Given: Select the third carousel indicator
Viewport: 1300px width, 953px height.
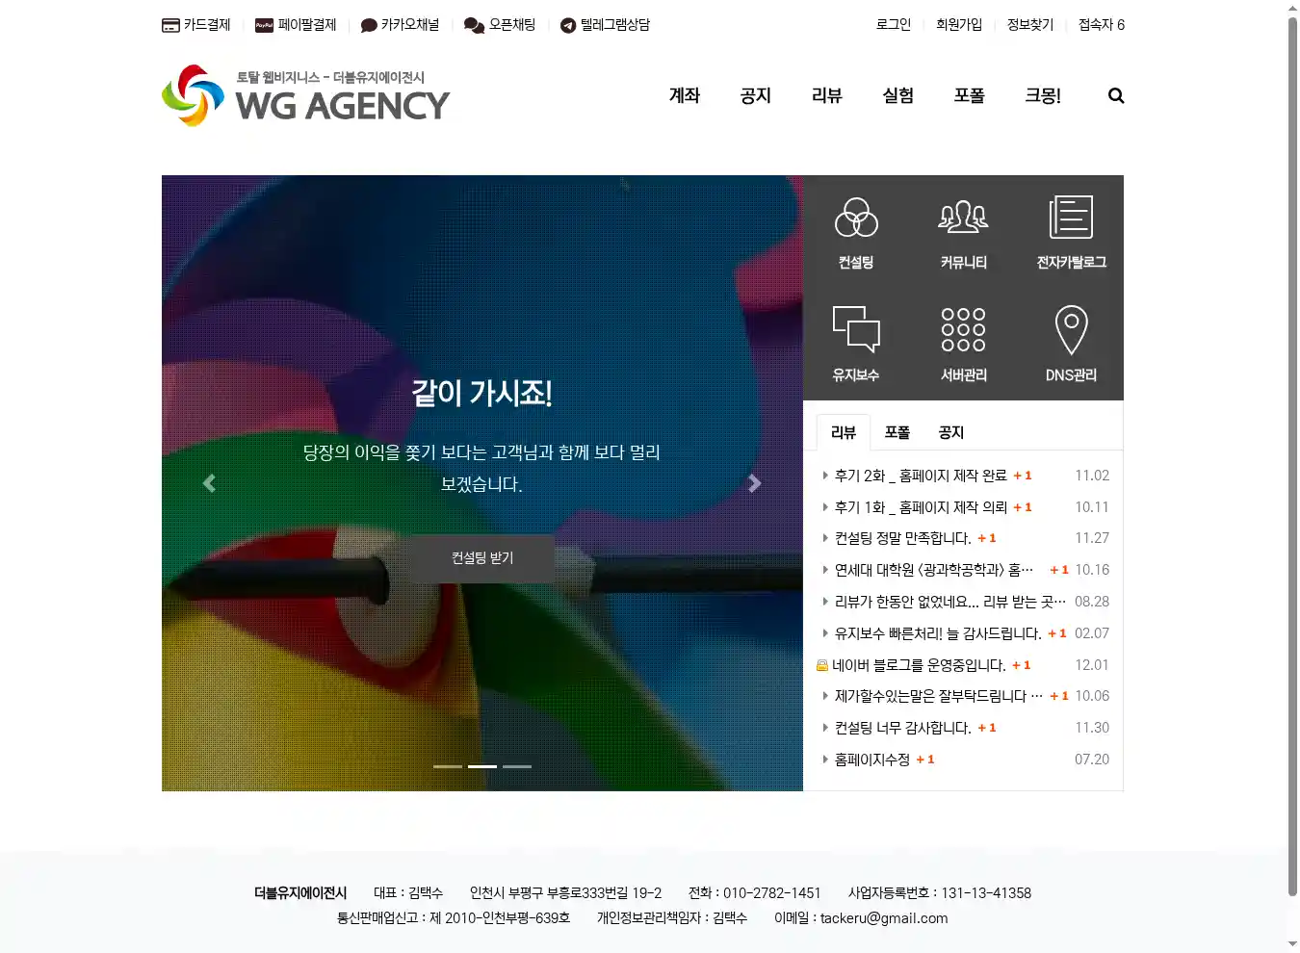Looking at the screenshot, I should pos(517,766).
